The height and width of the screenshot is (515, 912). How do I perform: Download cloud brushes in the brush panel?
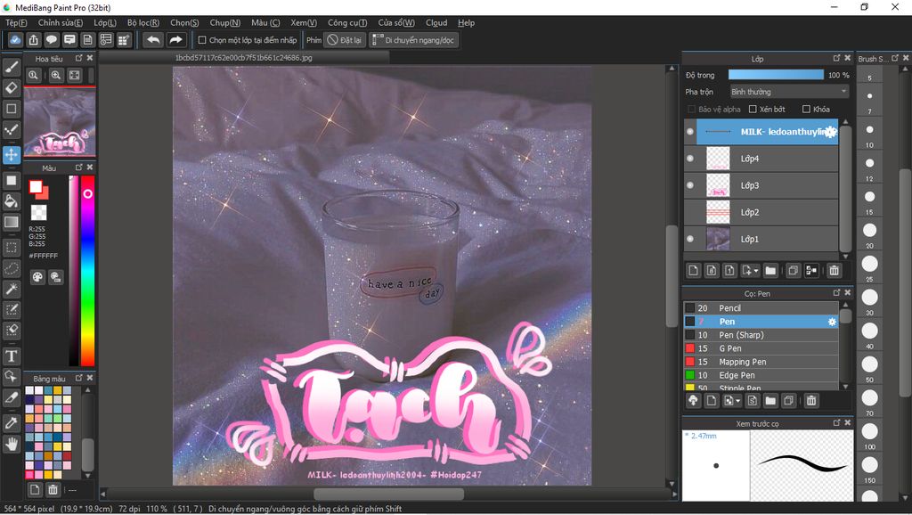point(693,400)
